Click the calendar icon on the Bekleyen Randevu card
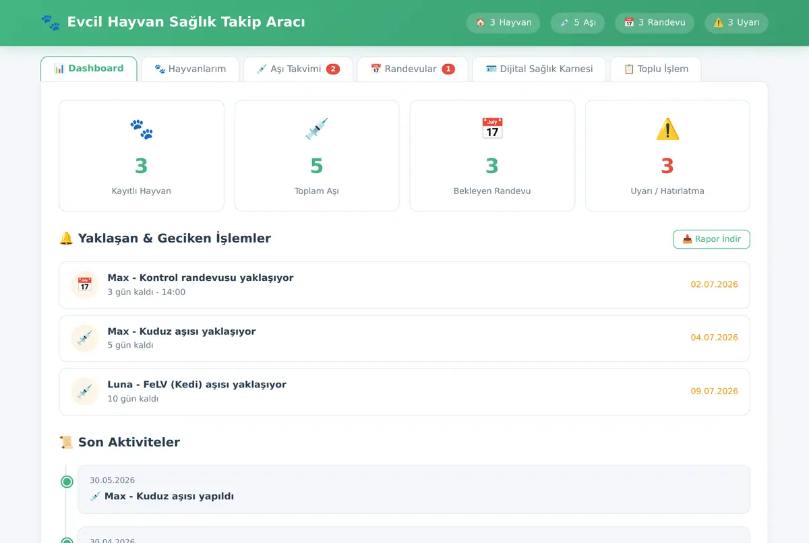Viewport: 809px width, 543px height. [x=492, y=129]
